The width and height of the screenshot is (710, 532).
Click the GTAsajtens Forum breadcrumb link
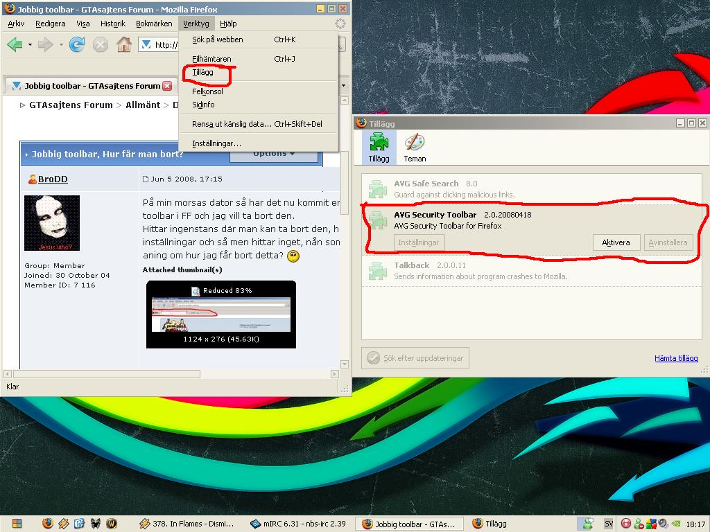[71, 105]
